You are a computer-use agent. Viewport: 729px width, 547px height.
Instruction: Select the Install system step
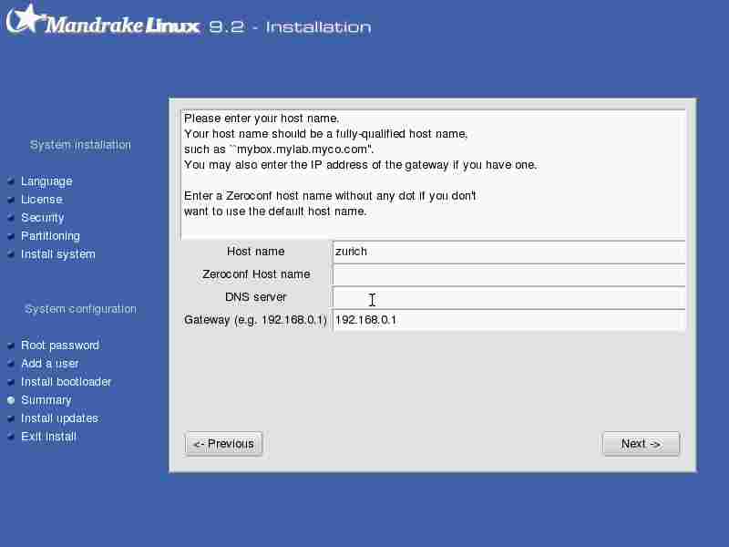[x=58, y=254]
